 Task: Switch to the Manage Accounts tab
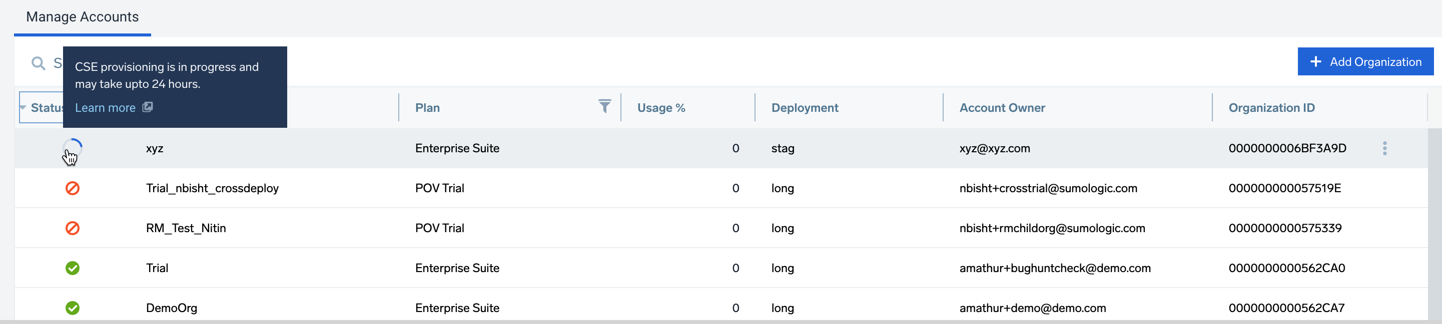[x=82, y=17]
